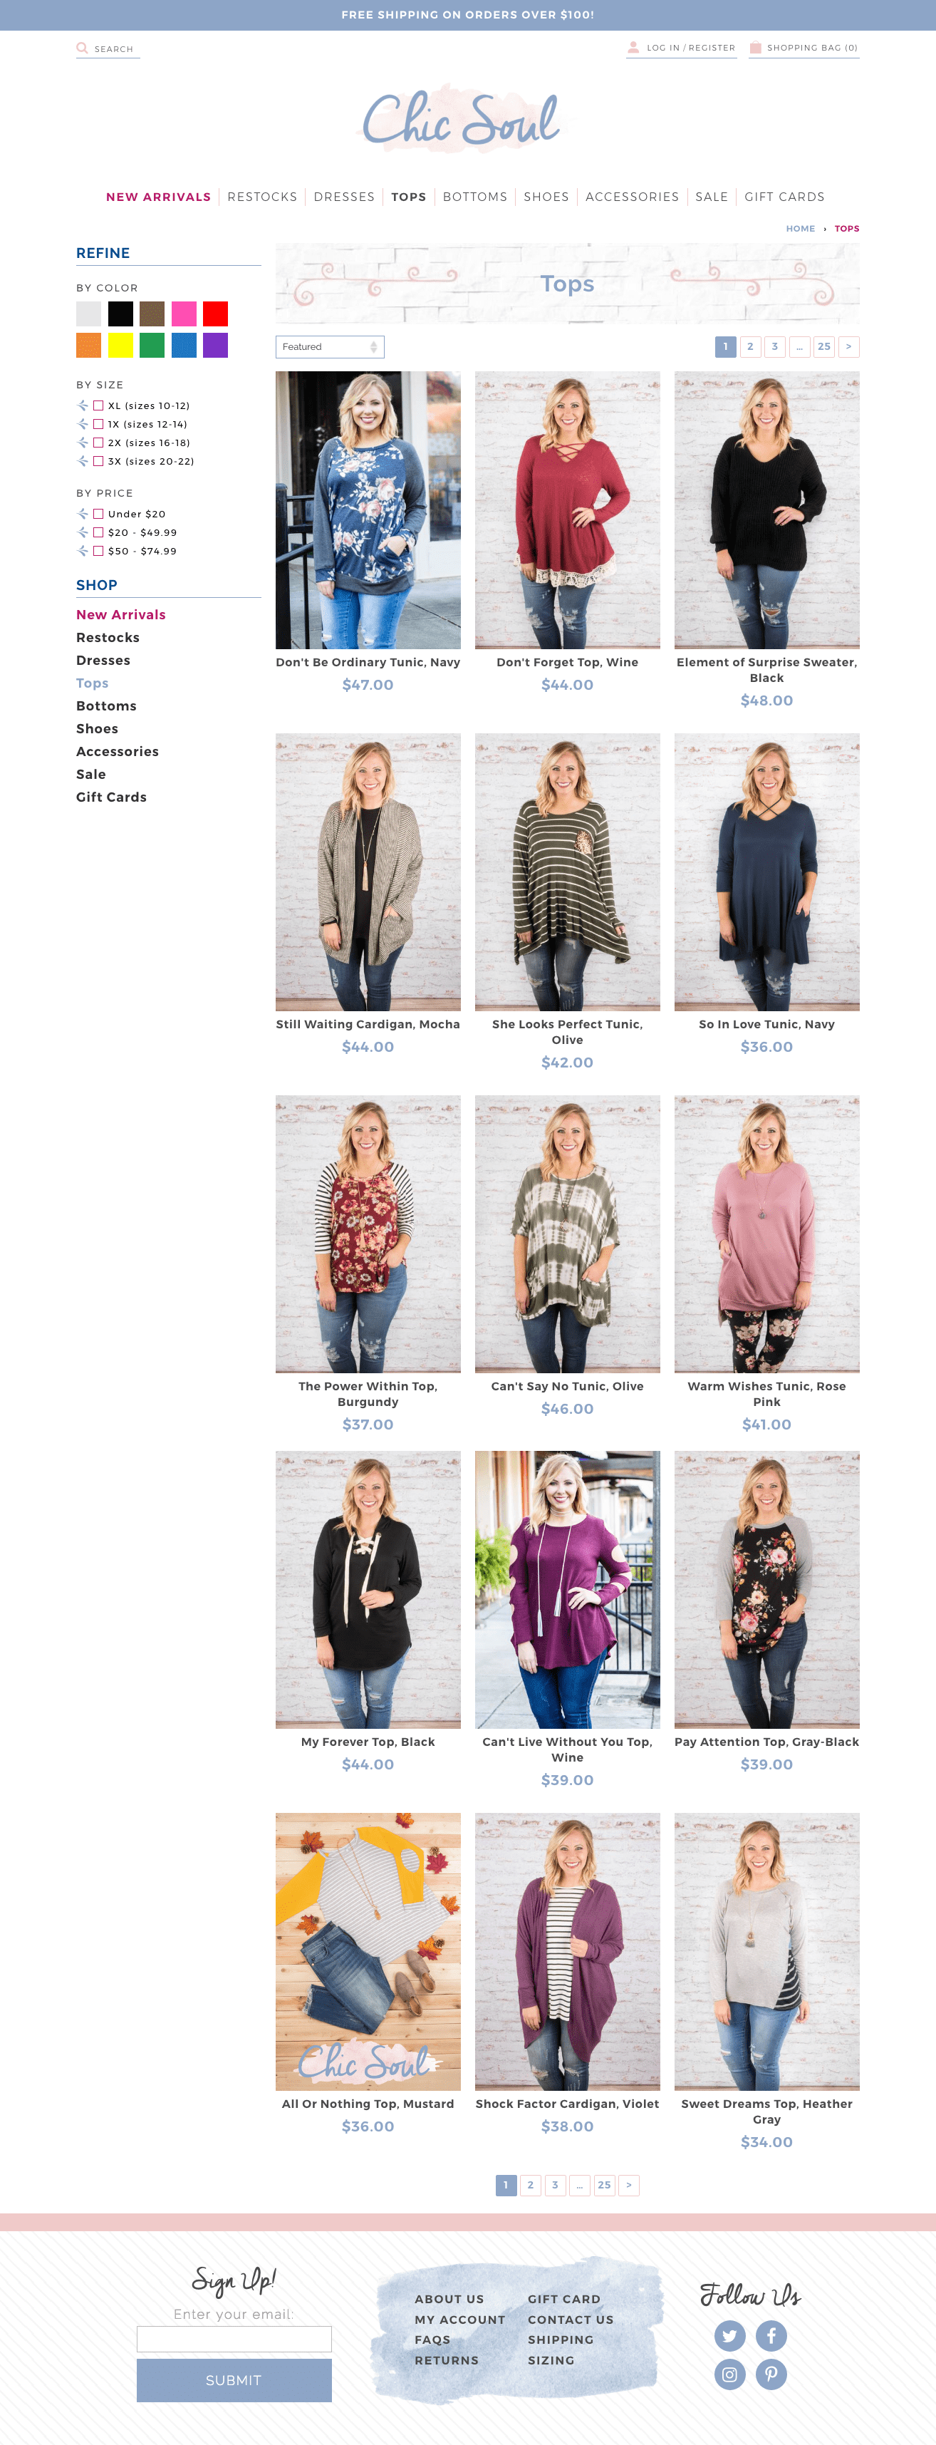Click the Chic Soul logo

pyautogui.click(x=461, y=120)
